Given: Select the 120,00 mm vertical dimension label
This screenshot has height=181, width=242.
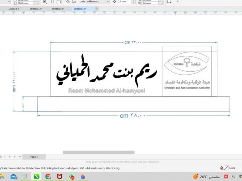Looking at the screenshot, I should point(14,82).
